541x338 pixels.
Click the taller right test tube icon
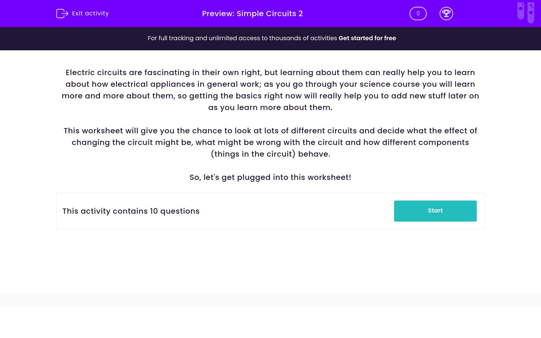[531, 13]
